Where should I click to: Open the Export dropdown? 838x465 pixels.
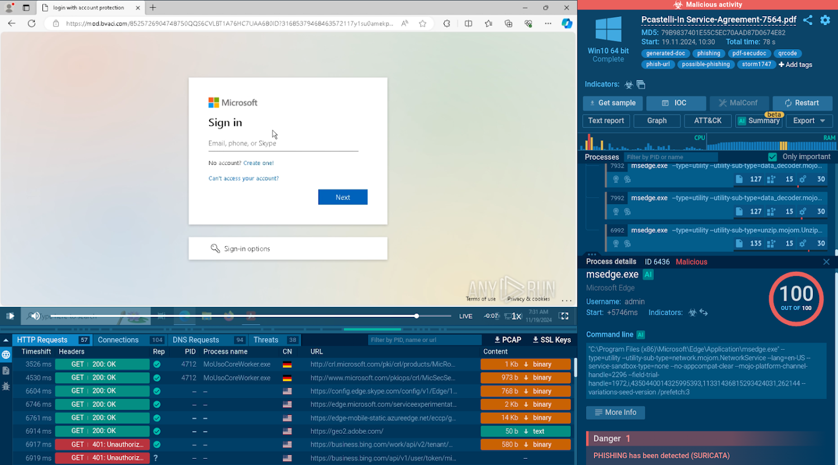point(810,121)
